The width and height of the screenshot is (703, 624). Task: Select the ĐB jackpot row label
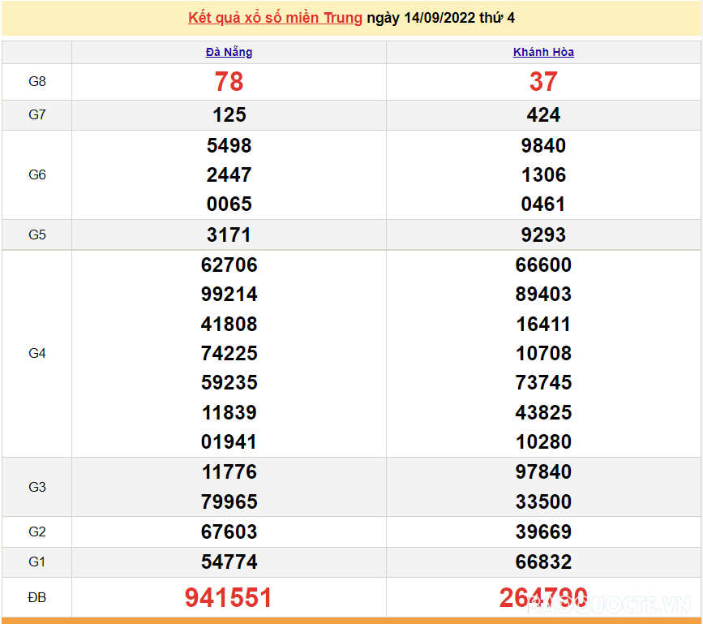[36, 597]
